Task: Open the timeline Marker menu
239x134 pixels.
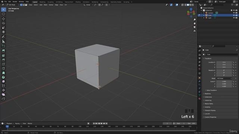Action: (x=30, y=124)
